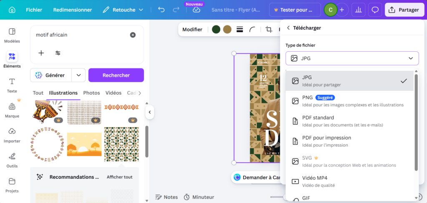Open the corner rounding icon
427x203 pixels.
tap(252, 30)
